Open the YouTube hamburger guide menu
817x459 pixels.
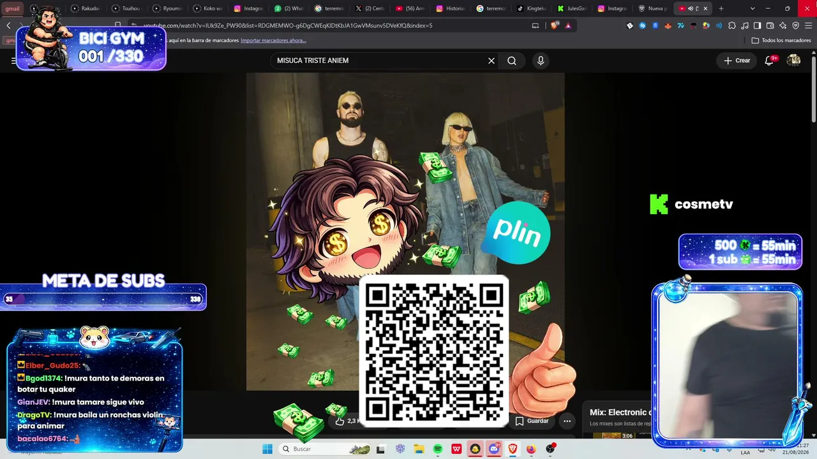pyautogui.click(x=13, y=61)
